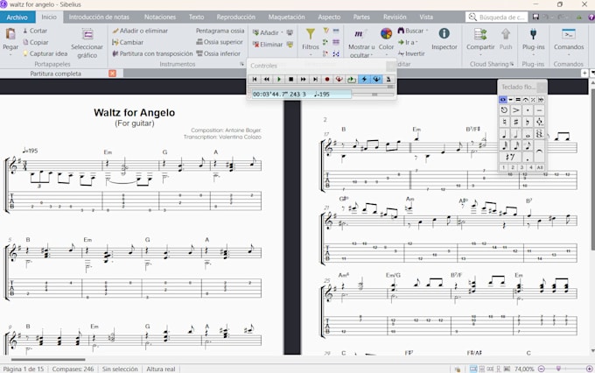The width and height of the screenshot is (595, 373).
Task: Click the Color wheel icon
Action: tap(386, 34)
